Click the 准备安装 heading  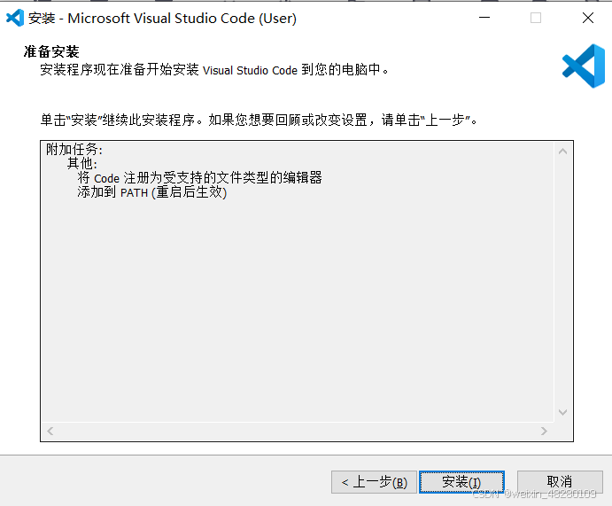[51, 51]
